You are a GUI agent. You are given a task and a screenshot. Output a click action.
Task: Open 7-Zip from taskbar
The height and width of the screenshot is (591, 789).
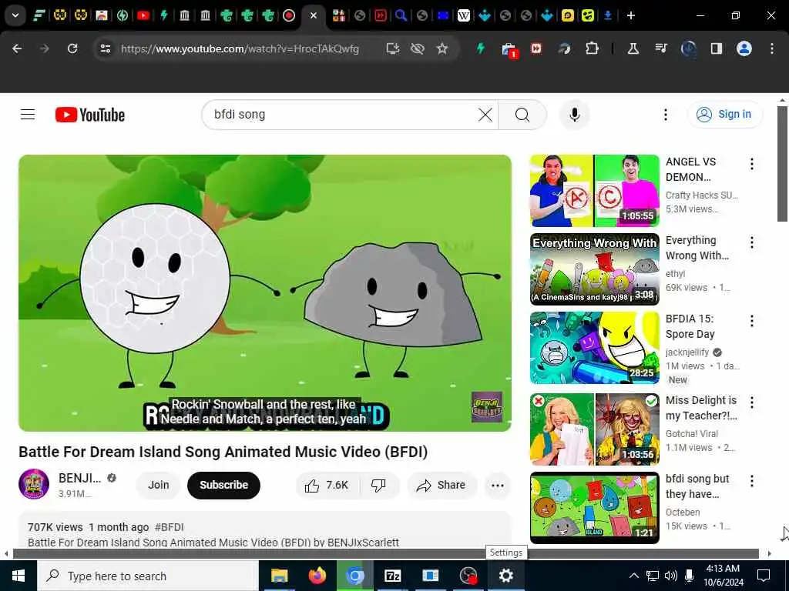point(392,576)
